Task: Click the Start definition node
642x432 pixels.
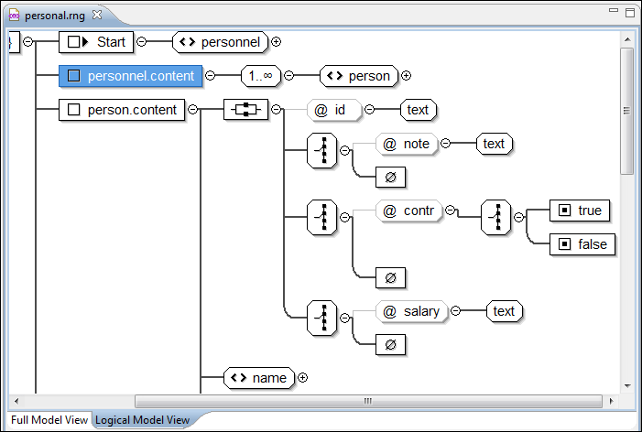Action: click(x=97, y=41)
